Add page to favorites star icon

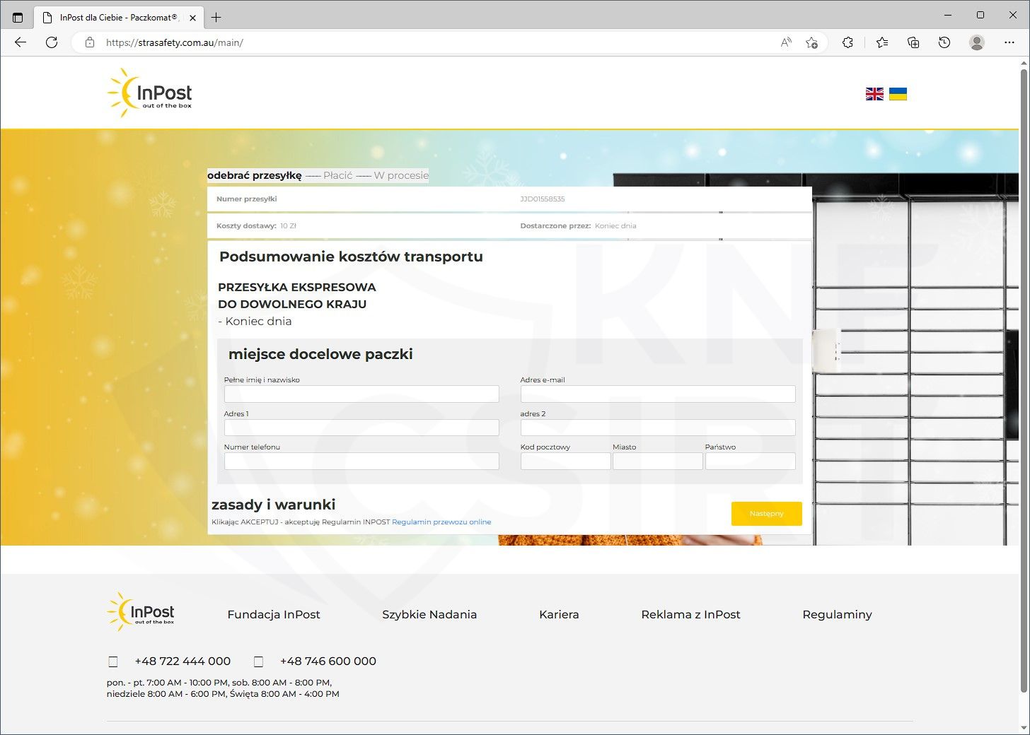(811, 42)
